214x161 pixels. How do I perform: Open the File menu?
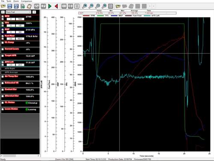click(x=3, y=1)
